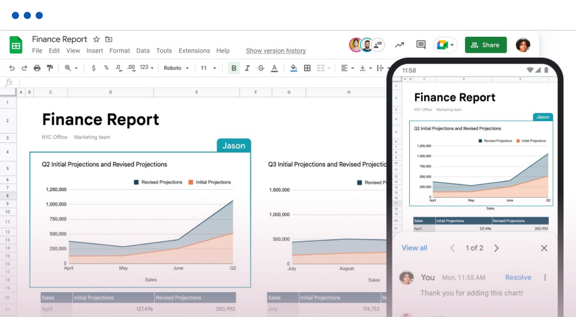The height and width of the screenshot is (317, 576).
Task: Resolve the comment on the phone
Action: tap(518, 277)
